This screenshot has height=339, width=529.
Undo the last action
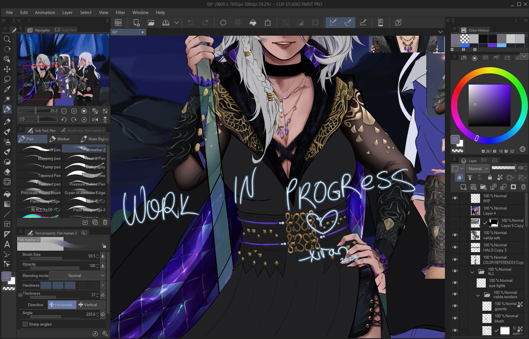tap(190, 22)
